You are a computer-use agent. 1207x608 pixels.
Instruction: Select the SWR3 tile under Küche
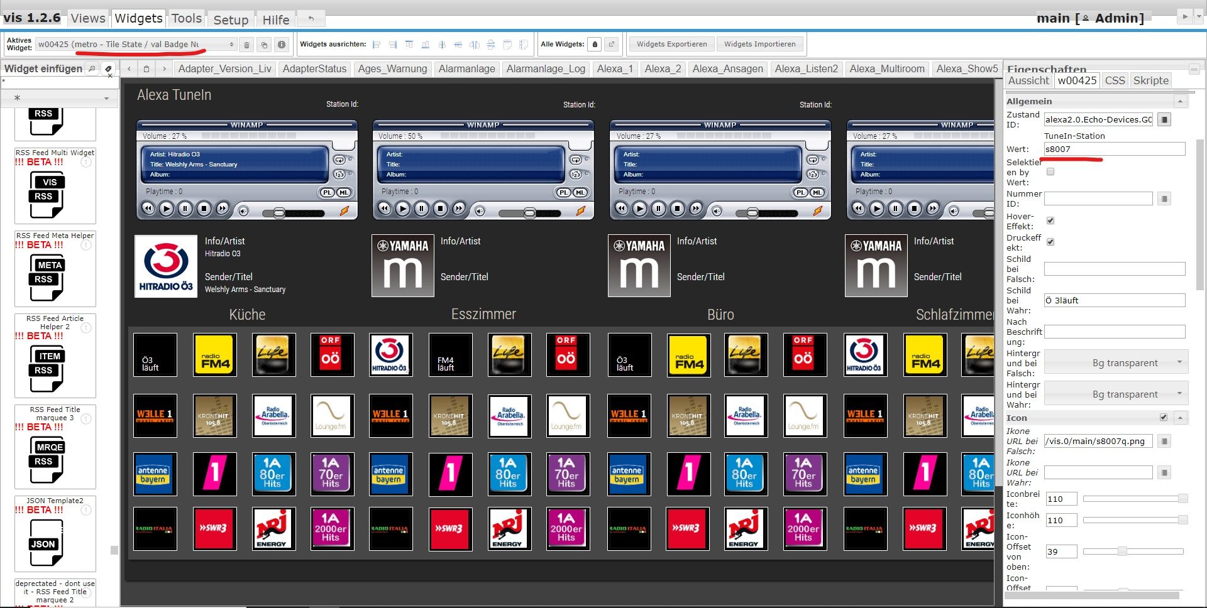pyautogui.click(x=215, y=528)
